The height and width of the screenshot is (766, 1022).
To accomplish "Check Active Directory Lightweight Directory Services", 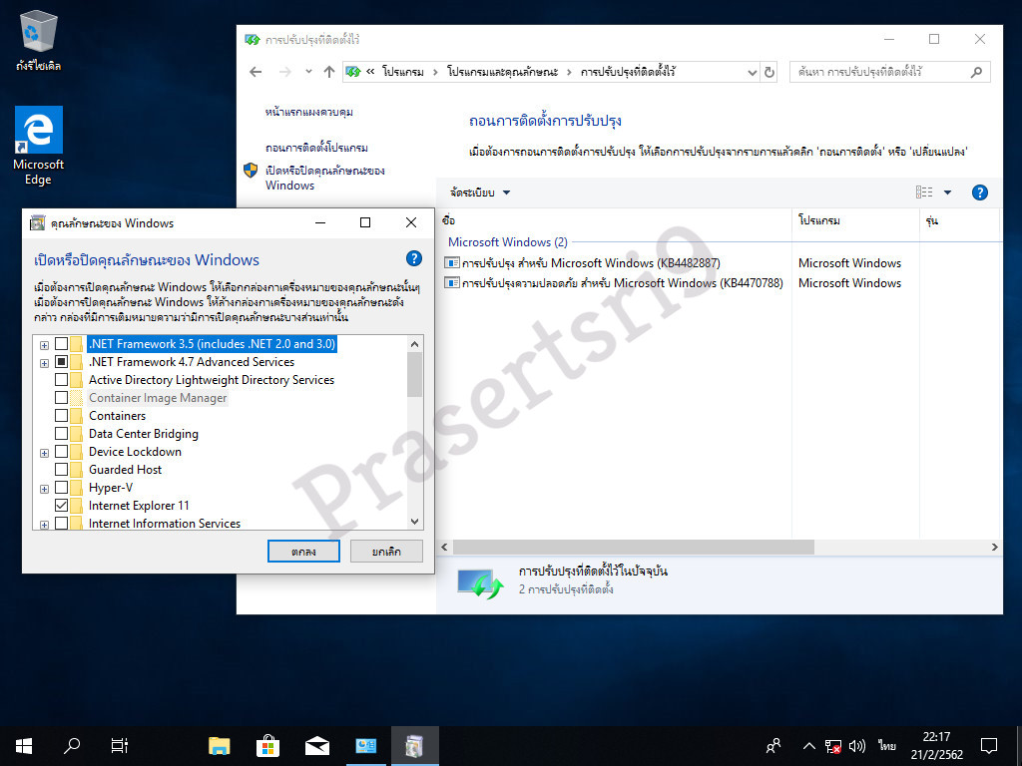I will pos(61,379).
